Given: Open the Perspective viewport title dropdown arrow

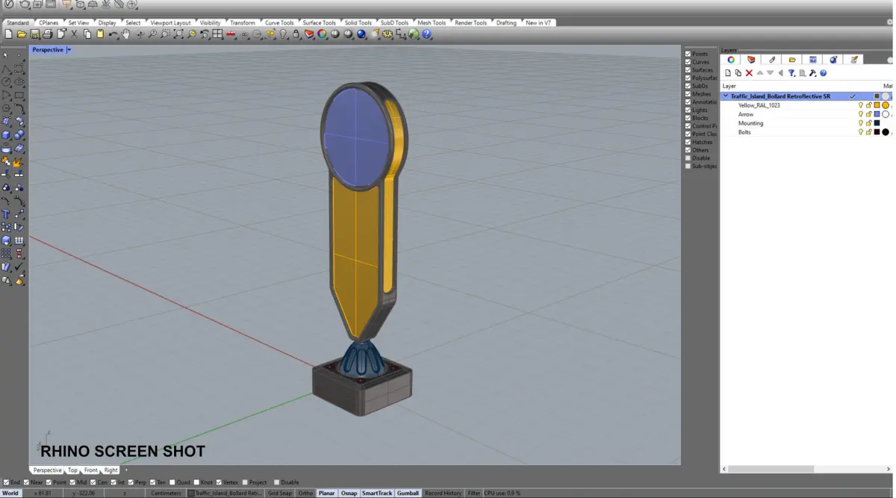Looking at the screenshot, I should point(69,50).
